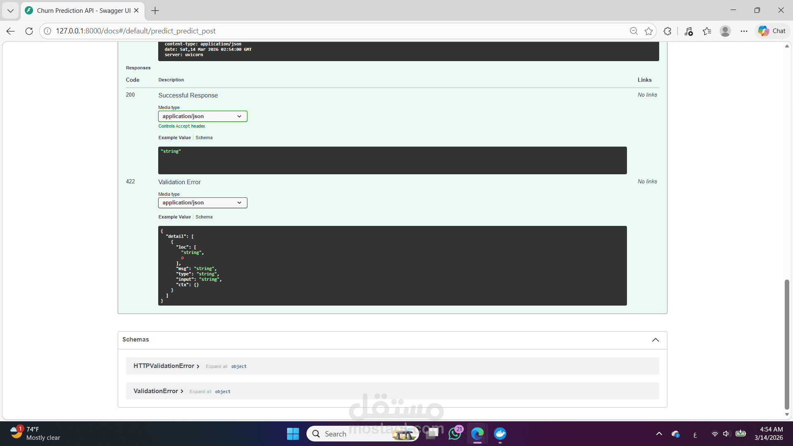Click the zoom magnifier icon in address bar
This screenshot has height=446, width=793.
pyautogui.click(x=634, y=31)
